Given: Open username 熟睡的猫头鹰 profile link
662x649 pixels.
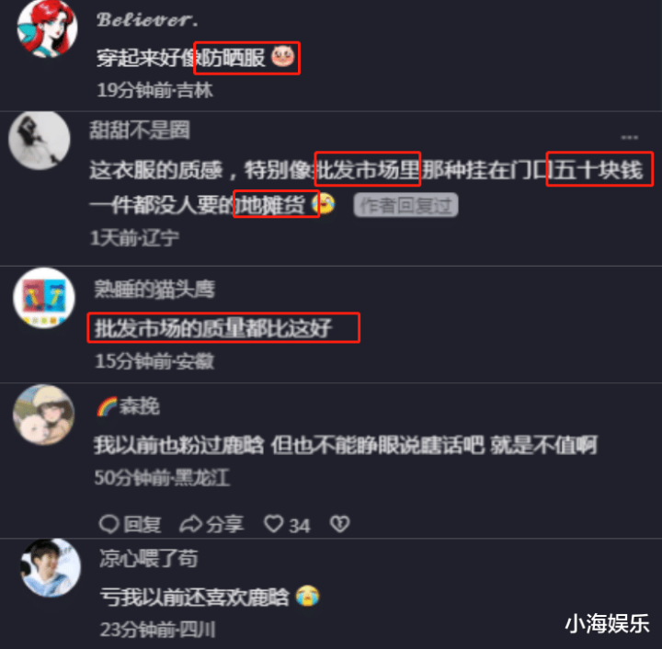Looking at the screenshot, I should [154, 289].
